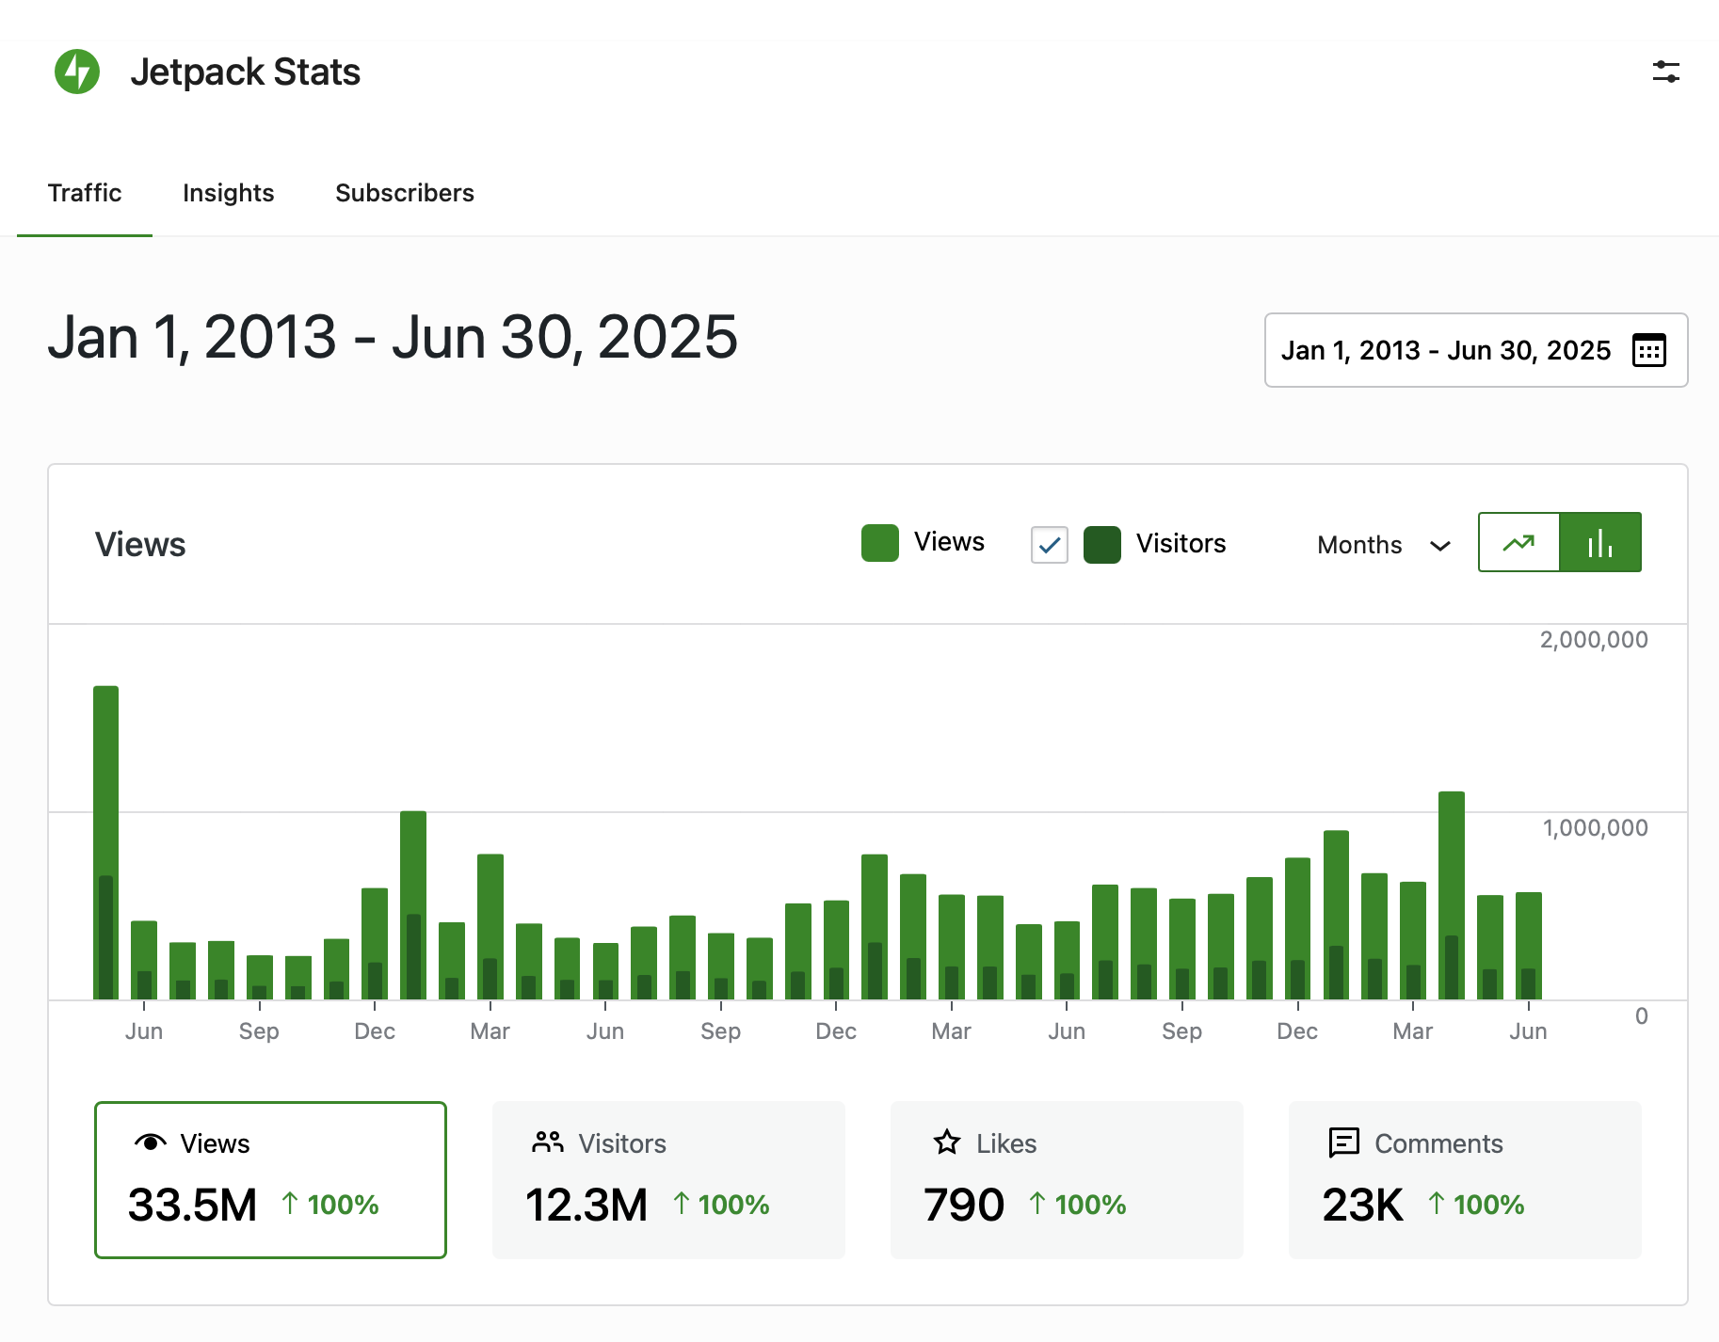Switch to line chart view
Screen dimensions: 1719x1342
click(x=1518, y=542)
